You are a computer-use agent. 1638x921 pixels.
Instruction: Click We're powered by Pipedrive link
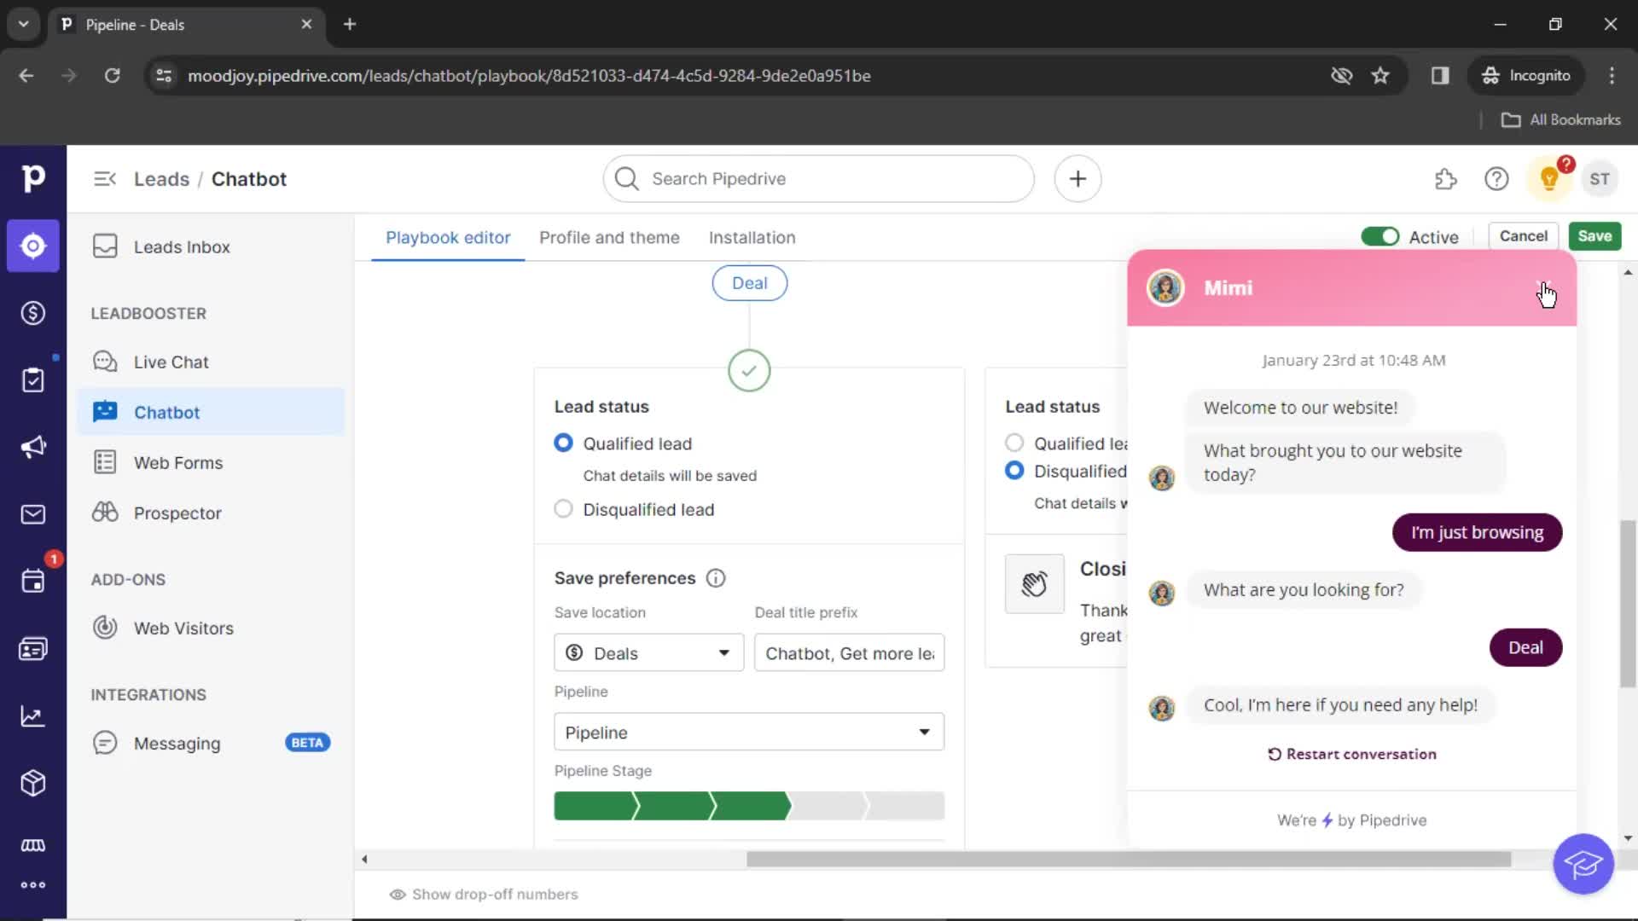point(1351,820)
